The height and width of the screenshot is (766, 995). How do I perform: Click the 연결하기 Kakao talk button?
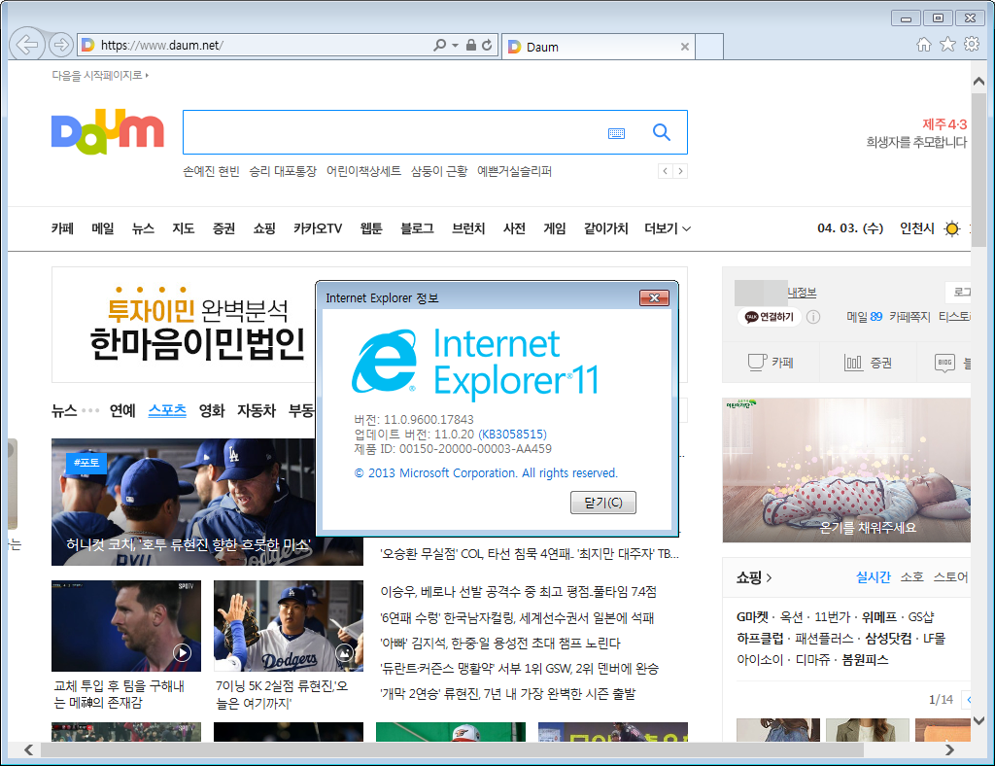(770, 317)
